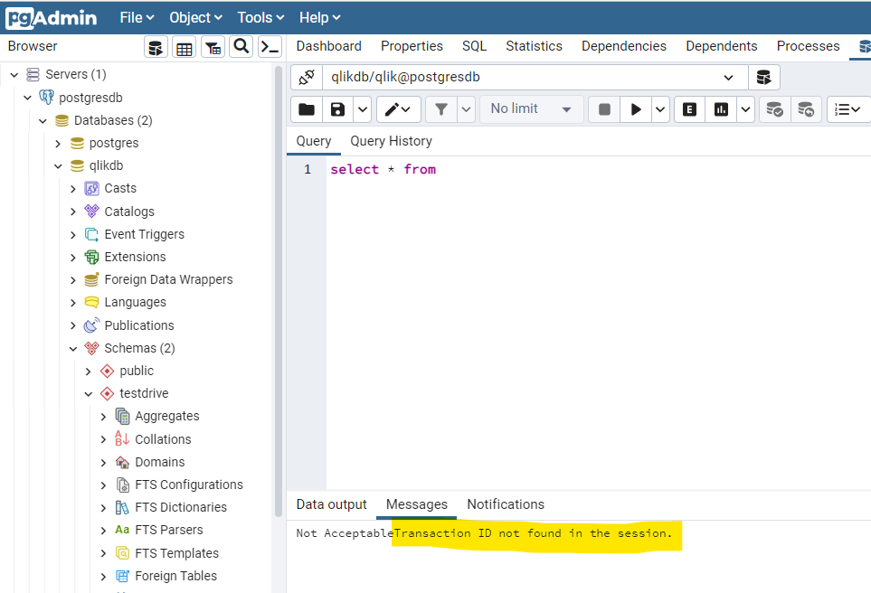This screenshot has width=871, height=593.
Task: Click the View Data table icon
Action: coord(185,47)
